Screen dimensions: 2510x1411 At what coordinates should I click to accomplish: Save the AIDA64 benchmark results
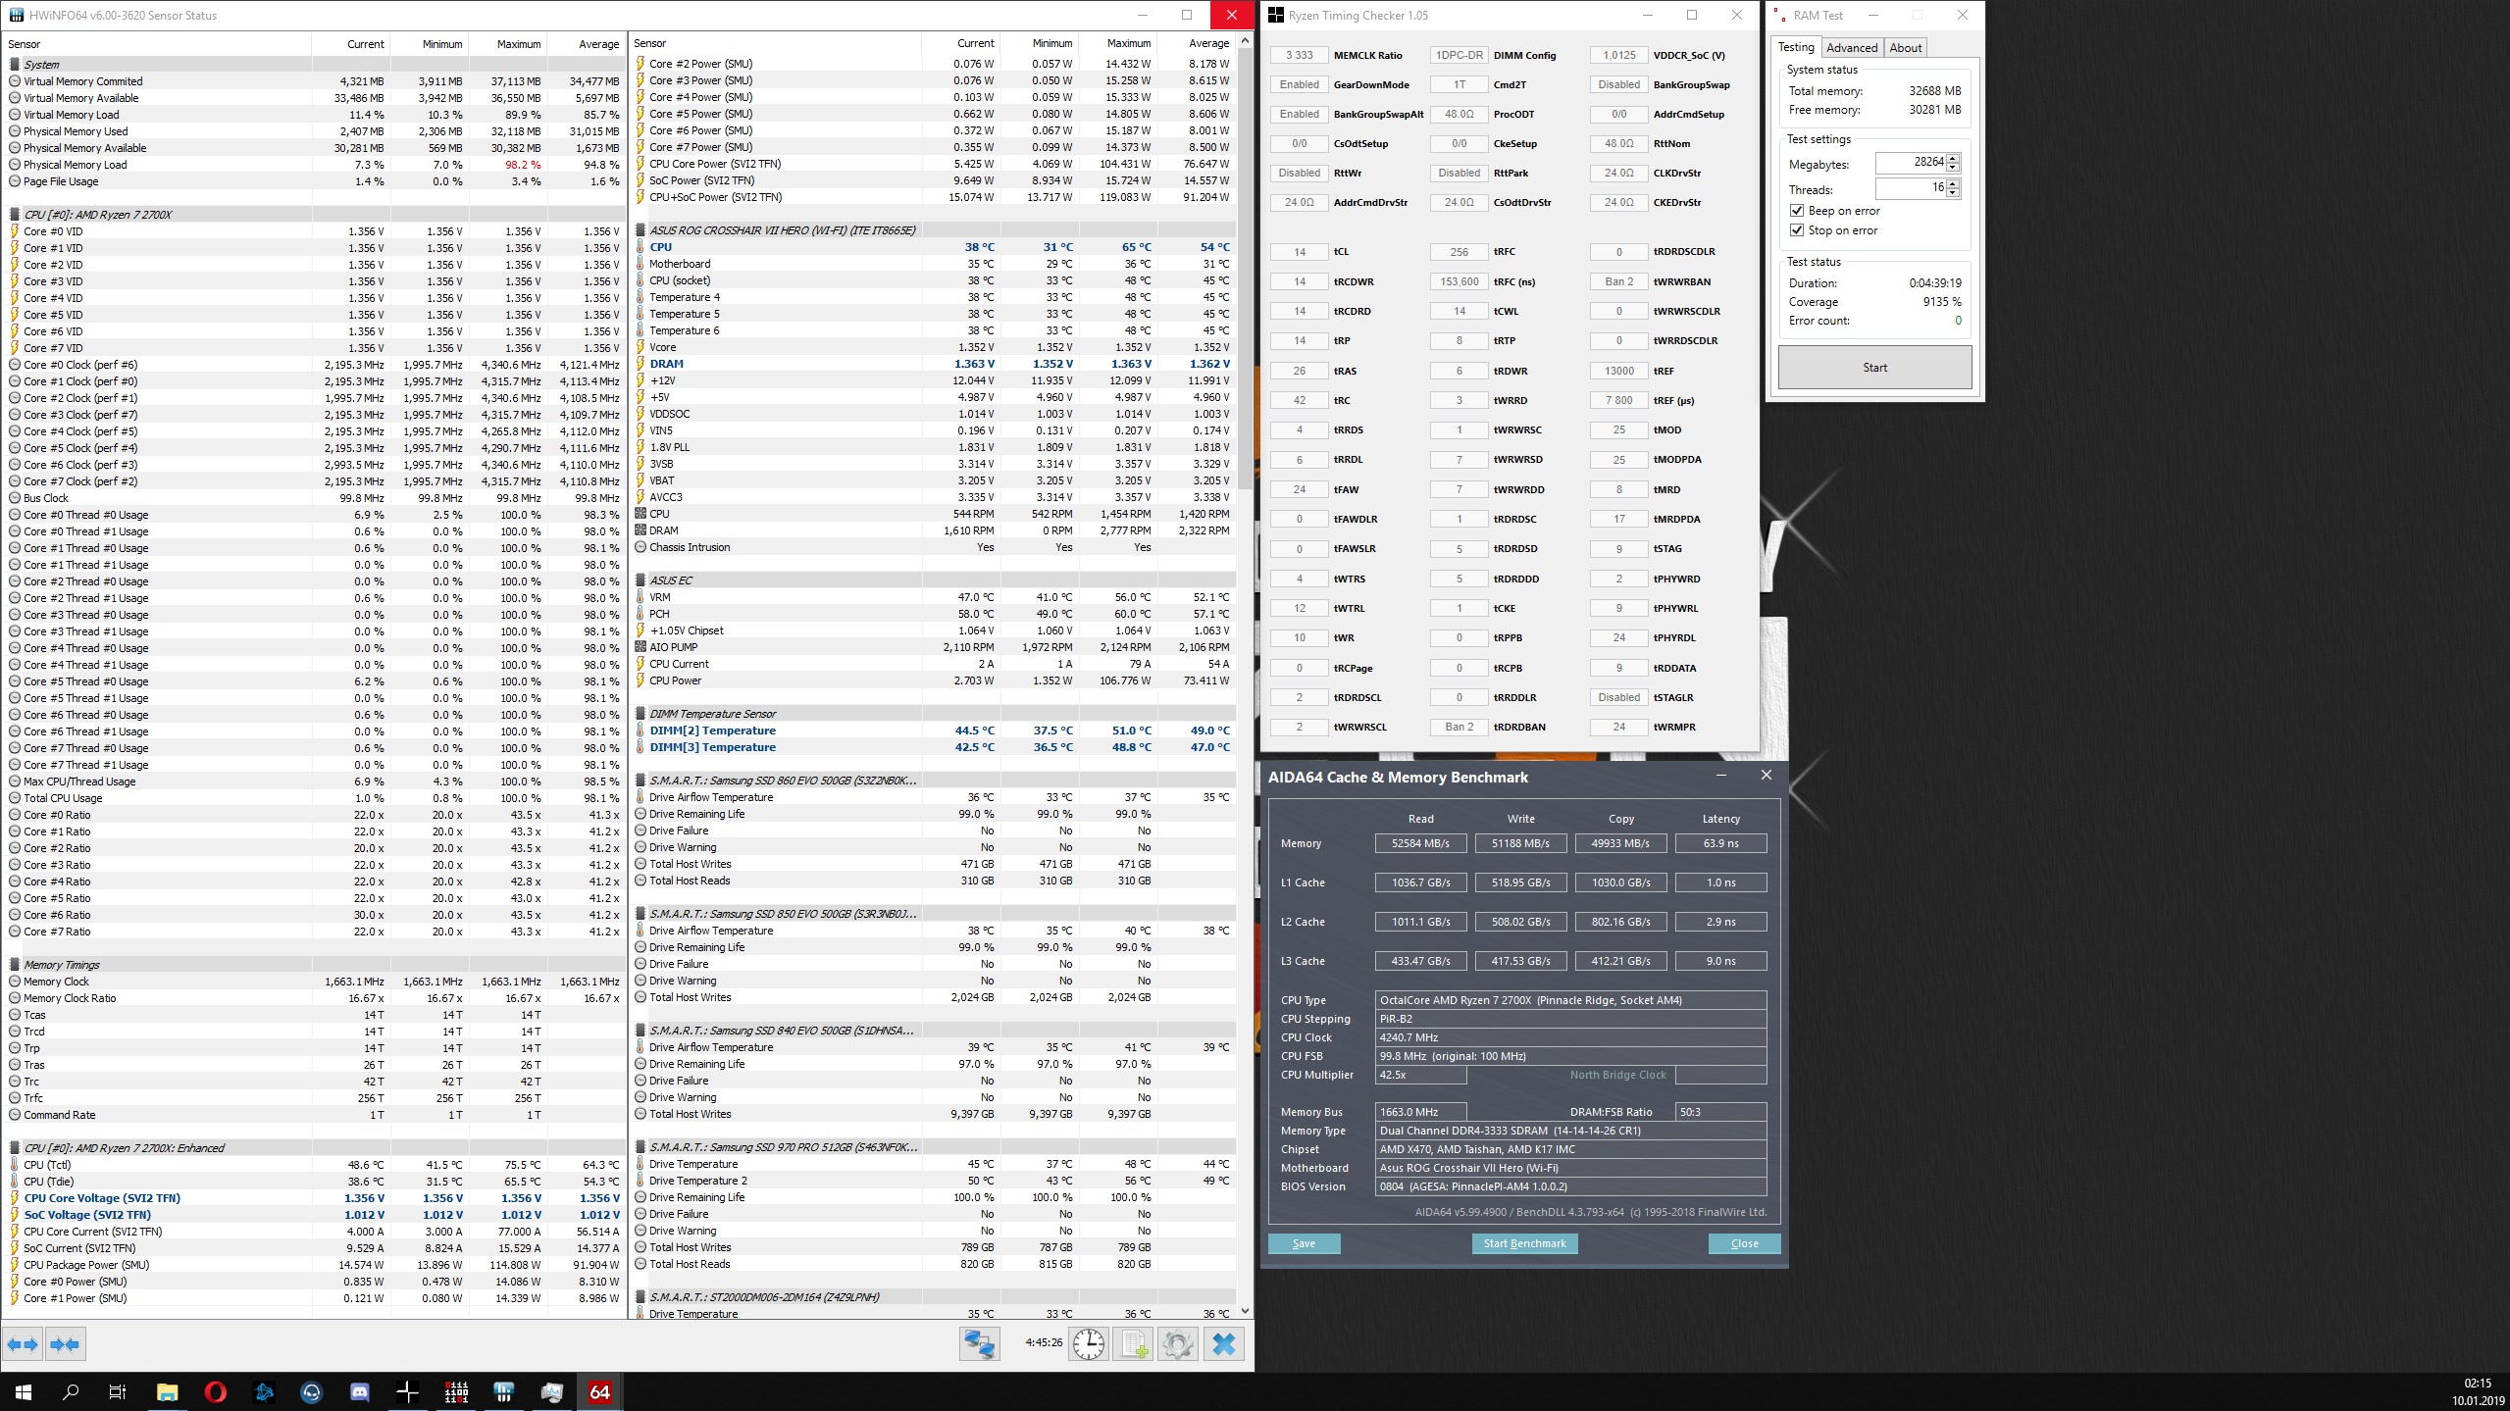click(x=1304, y=1243)
